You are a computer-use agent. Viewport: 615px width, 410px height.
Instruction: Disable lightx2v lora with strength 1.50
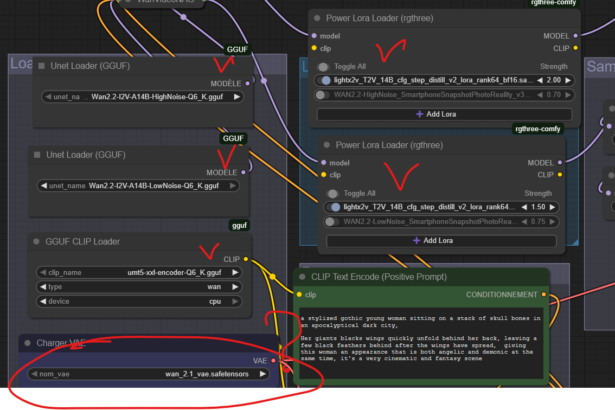point(333,207)
